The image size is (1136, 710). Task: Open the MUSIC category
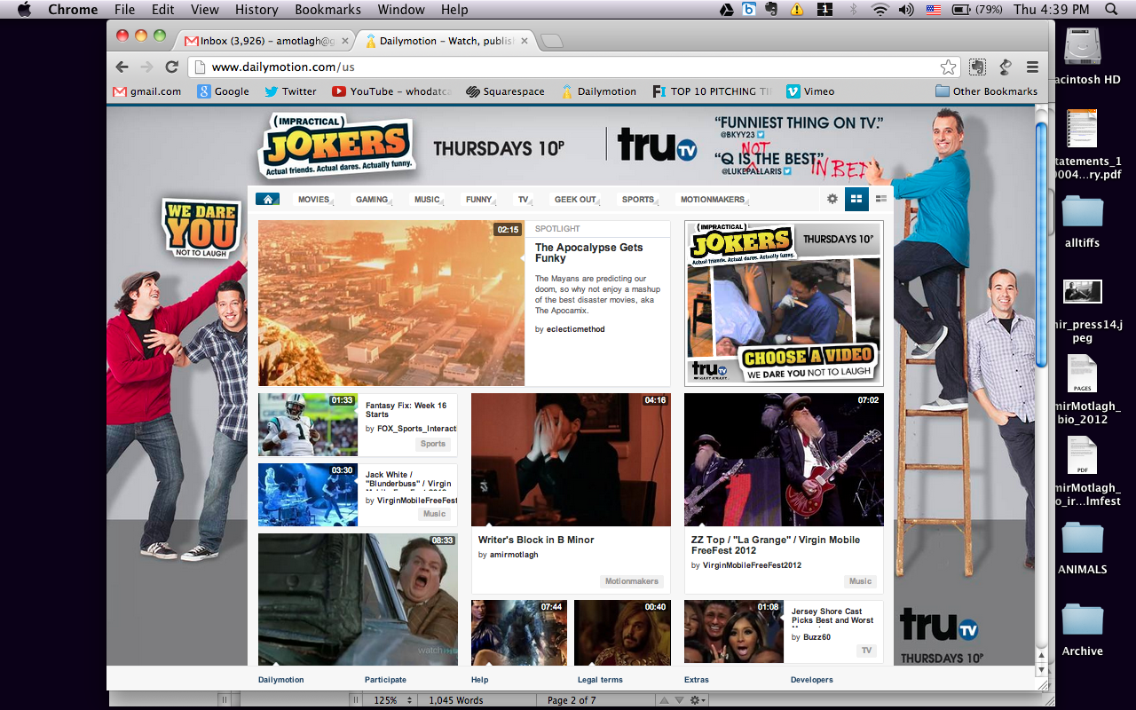[427, 200]
